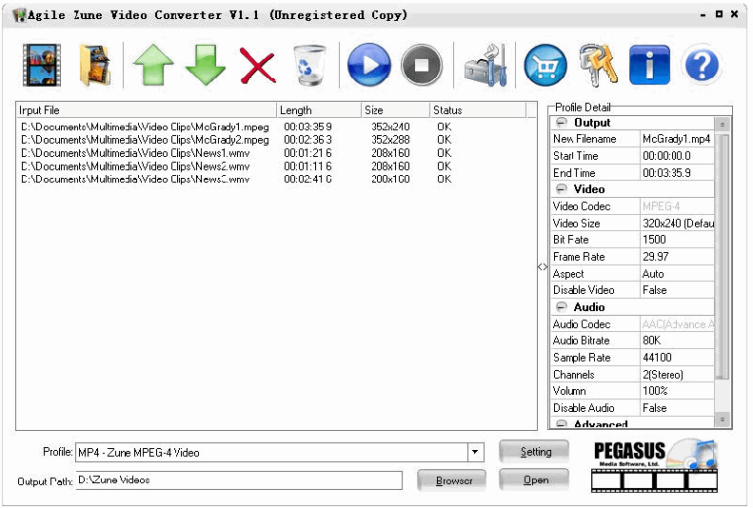Click the Setting button
Screen dimensions: 753x508
pos(534,452)
